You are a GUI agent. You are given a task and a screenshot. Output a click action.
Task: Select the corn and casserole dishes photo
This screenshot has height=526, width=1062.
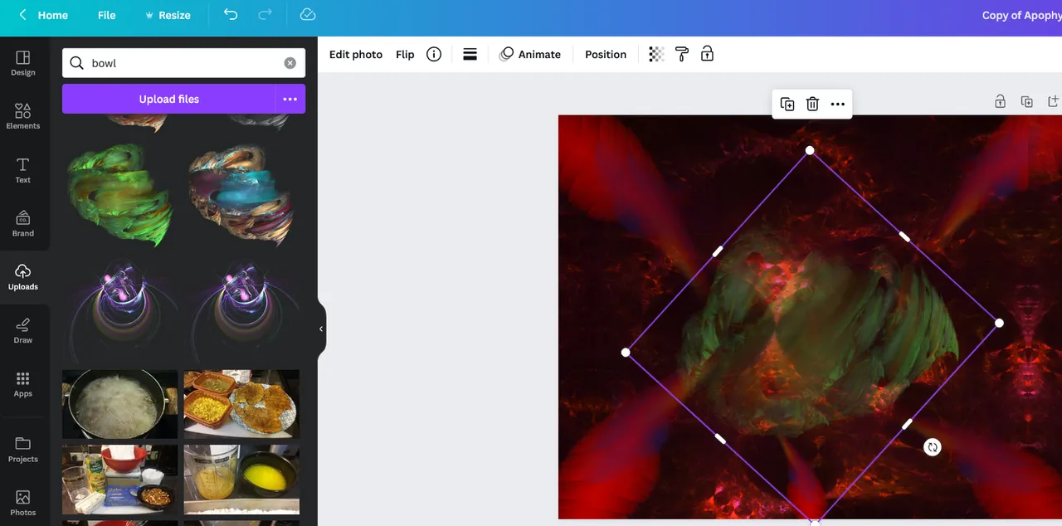[241, 404]
